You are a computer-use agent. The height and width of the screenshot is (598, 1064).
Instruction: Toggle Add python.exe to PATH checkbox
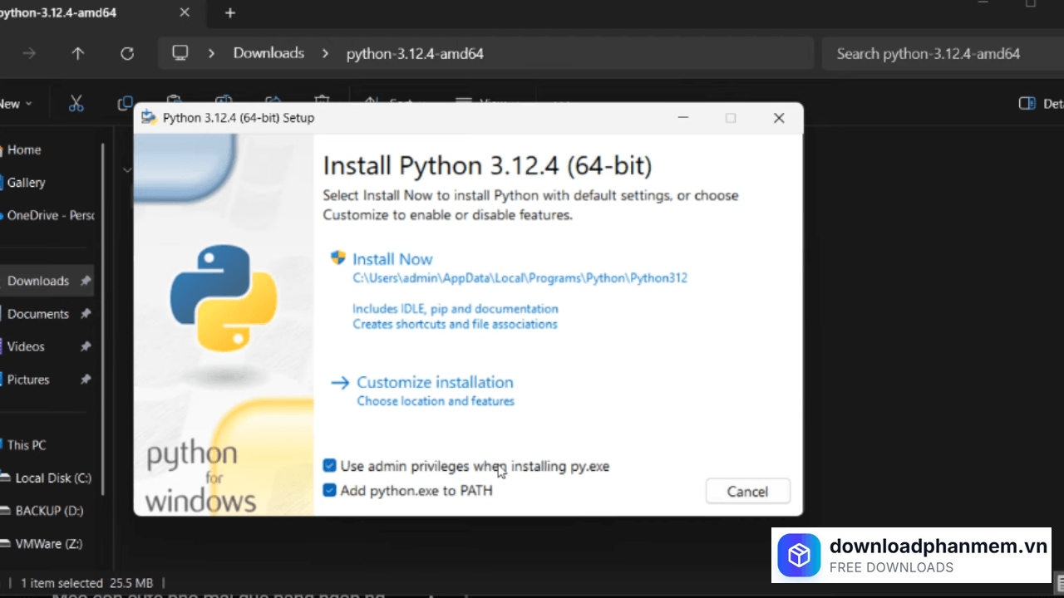(x=330, y=491)
